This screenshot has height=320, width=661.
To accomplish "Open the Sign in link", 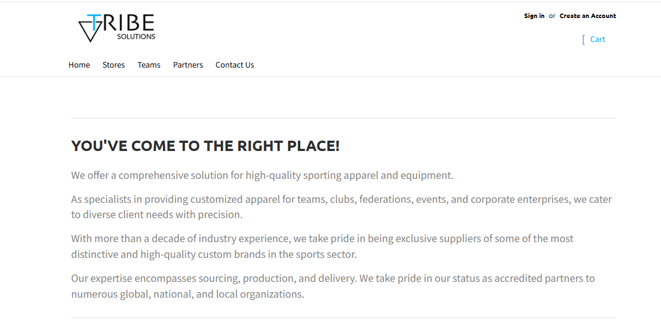I will point(534,16).
